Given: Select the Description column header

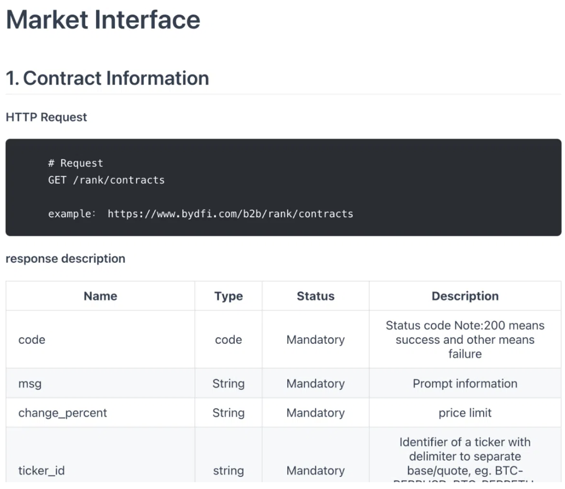Looking at the screenshot, I should [465, 296].
